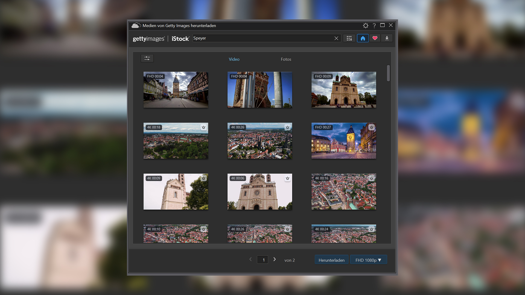Screen dimensions: 525x295
Task: Click the grid view icon
Action: (349, 39)
